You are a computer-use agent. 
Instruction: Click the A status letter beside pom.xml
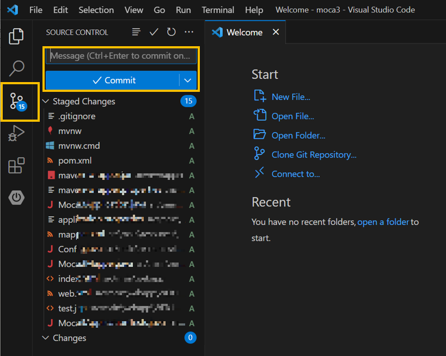192,161
